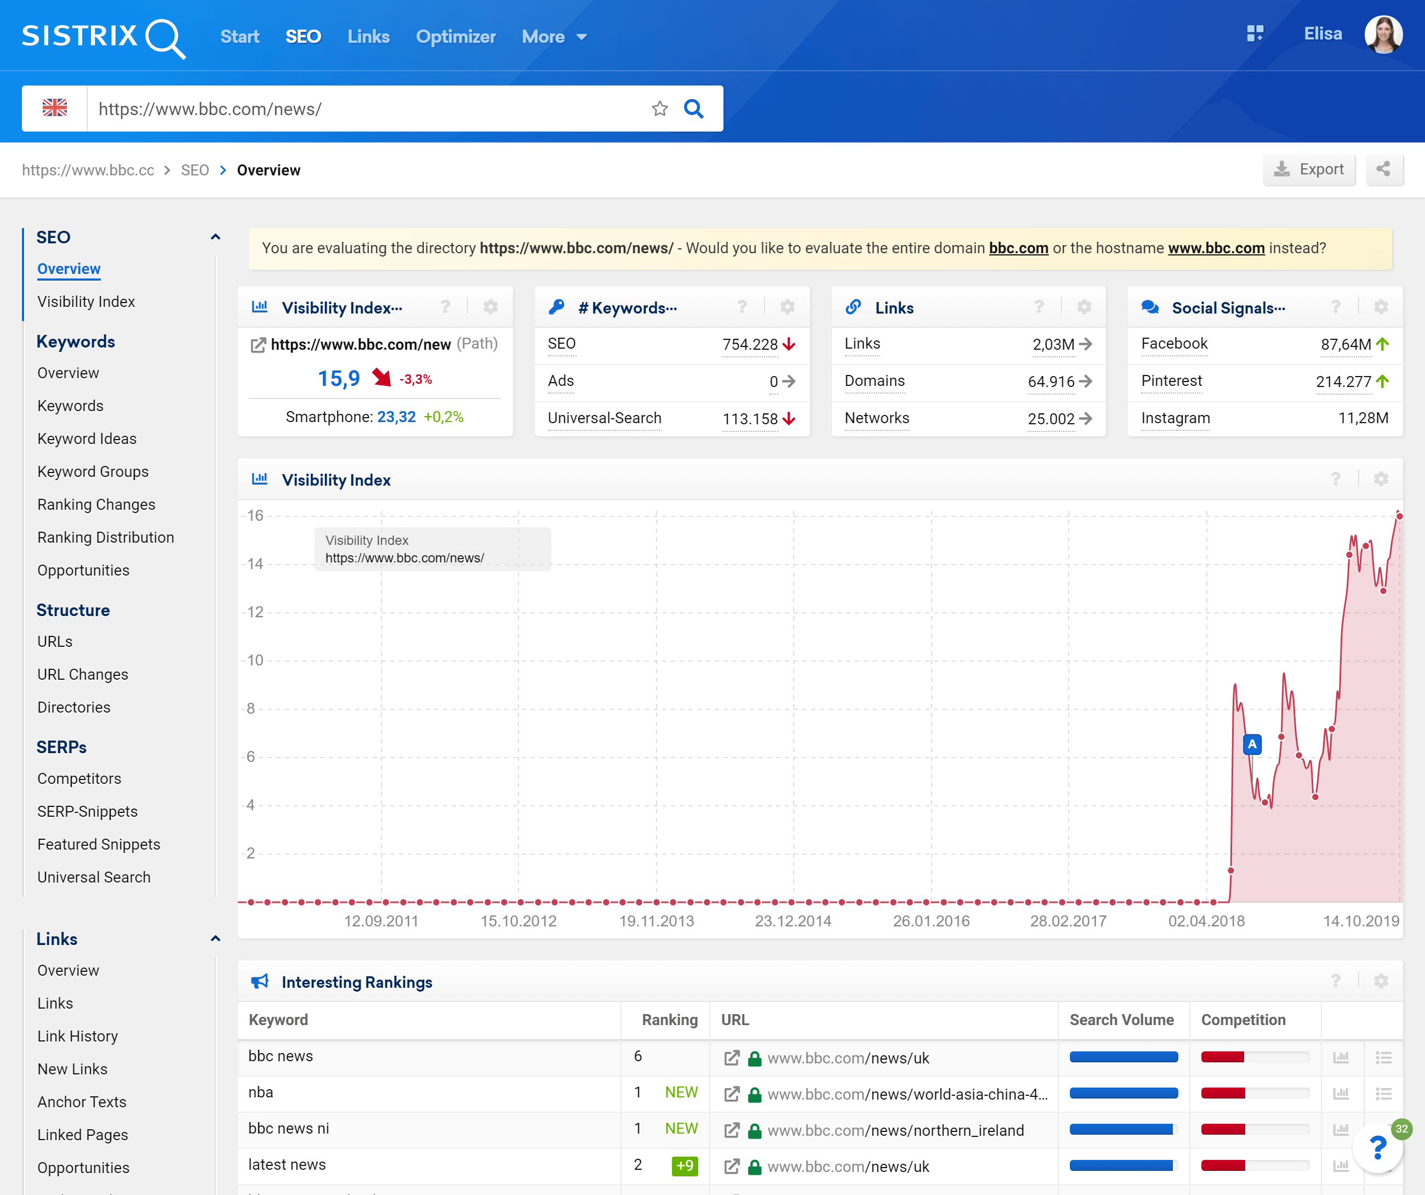The height and width of the screenshot is (1195, 1425).
Task: Click the last data point on chart
Action: (x=1399, y=516)
